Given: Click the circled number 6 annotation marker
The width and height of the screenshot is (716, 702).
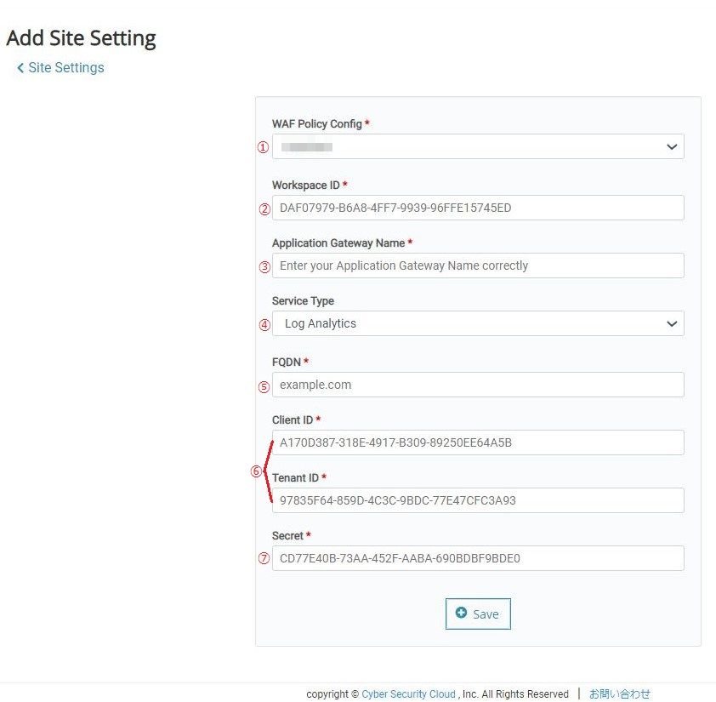Looking at the screenshot, I should point(256,471).
